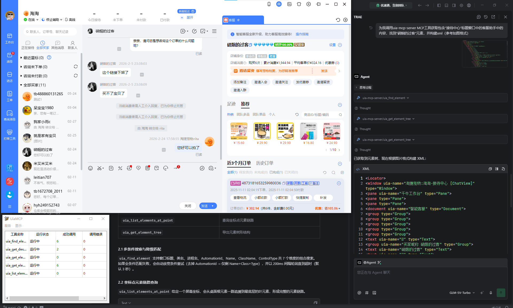Toggle TRAE left sidebar layout icon
Viewport: 513px width, 308px height.
click(x=439, y=5)
